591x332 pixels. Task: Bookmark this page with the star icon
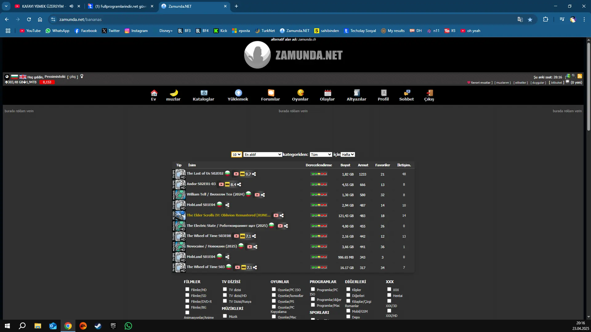530,19
